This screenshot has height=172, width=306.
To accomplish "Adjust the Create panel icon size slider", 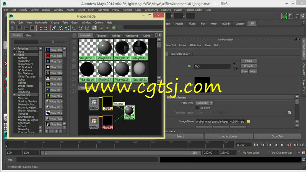I will [53, 42].
